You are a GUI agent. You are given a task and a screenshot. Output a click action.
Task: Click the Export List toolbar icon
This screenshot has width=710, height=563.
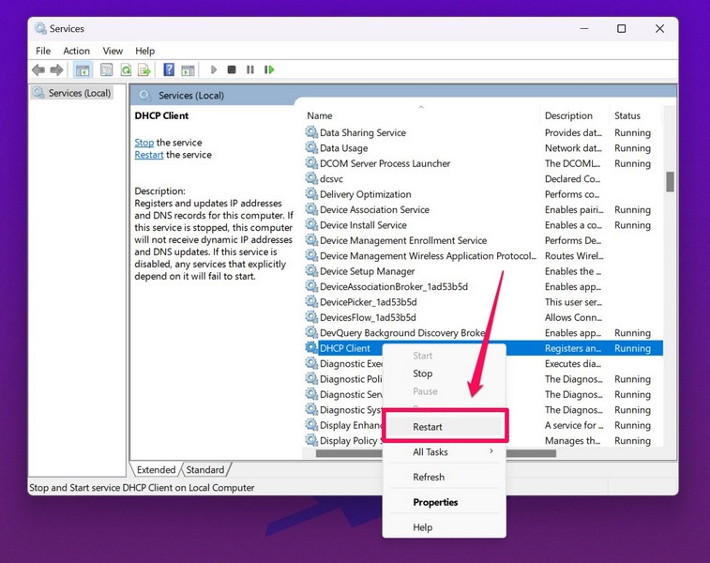144,69
